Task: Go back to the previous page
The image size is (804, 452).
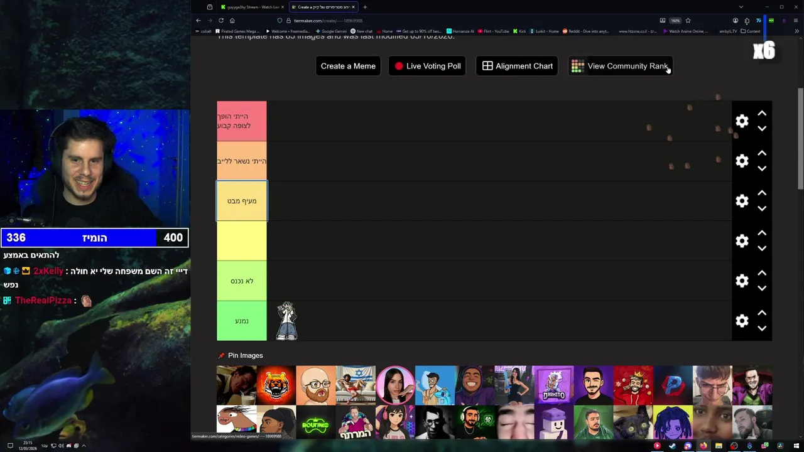Action: [198, 20]
